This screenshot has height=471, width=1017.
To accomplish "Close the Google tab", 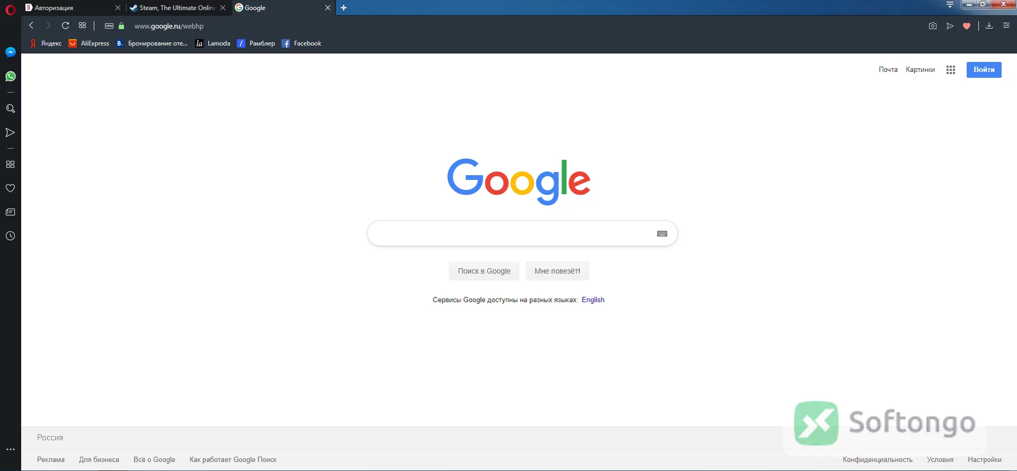I will tap(327, 8).
